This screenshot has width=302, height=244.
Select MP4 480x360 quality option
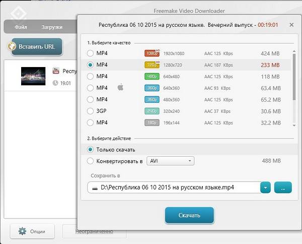pyautogui.click(x=90, y=99)
